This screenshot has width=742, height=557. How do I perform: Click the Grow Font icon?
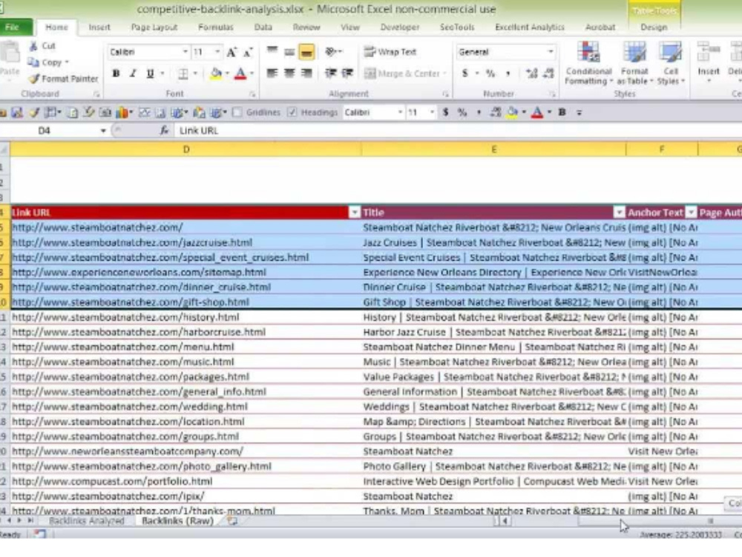point(232,52)
